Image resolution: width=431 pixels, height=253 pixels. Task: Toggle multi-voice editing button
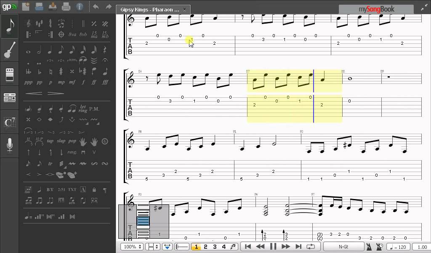pos(233,247)
